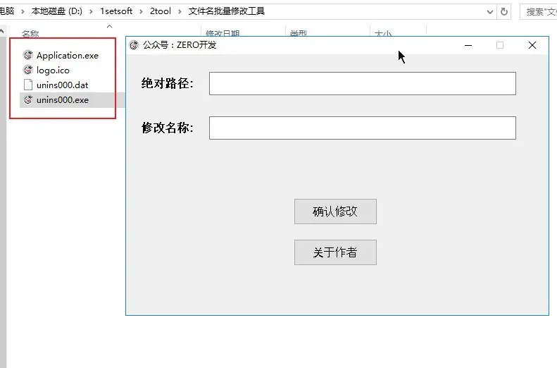This screenshot has width=557, height=368.
Task: Minimize the ZERO开发 window
Action: (468, 45)
